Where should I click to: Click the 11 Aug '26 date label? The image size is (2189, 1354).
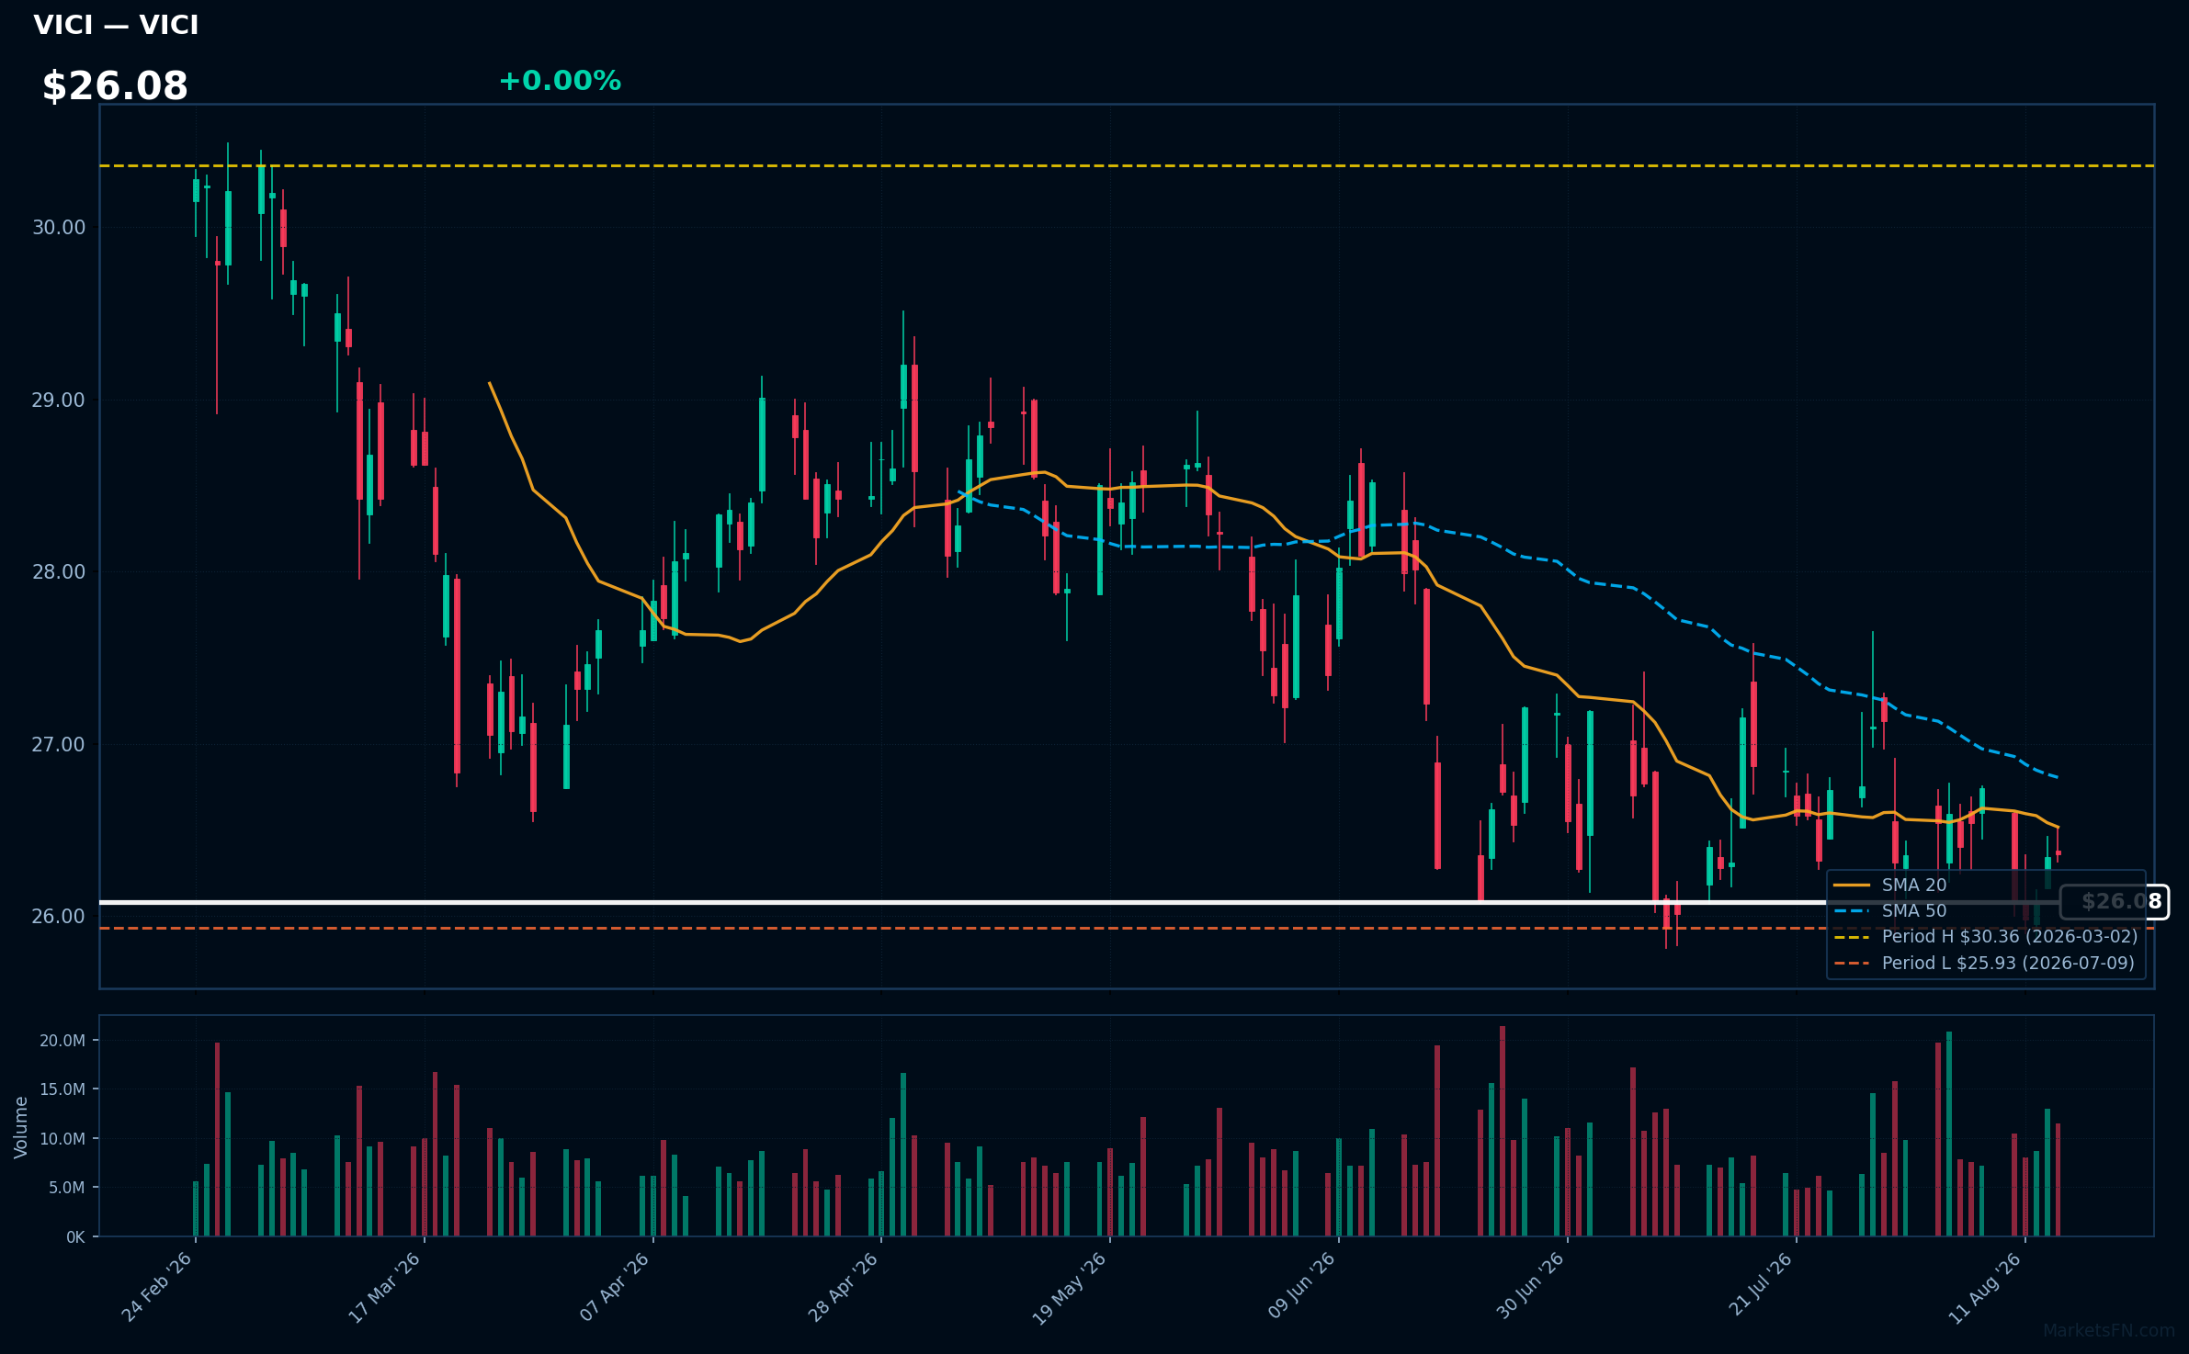1985,1288
